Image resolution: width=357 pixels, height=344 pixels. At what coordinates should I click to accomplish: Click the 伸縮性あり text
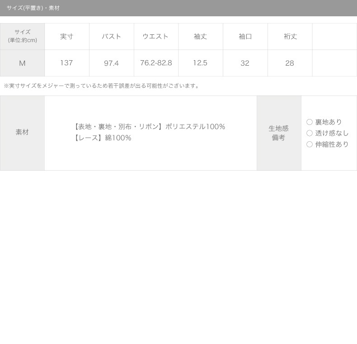point(332,144)
